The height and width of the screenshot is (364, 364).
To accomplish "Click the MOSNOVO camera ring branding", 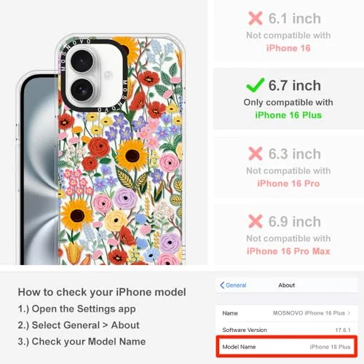I will click(94, 75).
